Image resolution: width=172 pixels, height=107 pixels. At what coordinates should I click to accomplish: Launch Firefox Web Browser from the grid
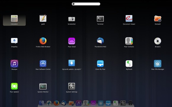point(43,41)
